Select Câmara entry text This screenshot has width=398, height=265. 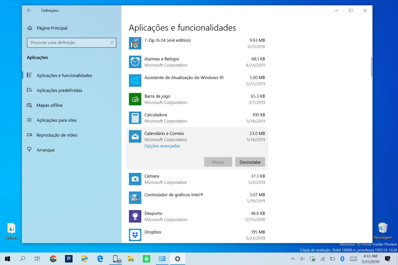coord(152,176)
